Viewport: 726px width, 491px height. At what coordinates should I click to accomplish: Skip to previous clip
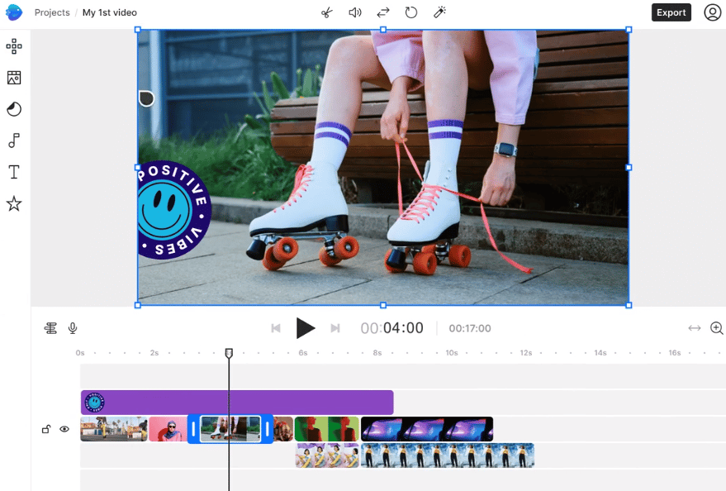(276, 328)
